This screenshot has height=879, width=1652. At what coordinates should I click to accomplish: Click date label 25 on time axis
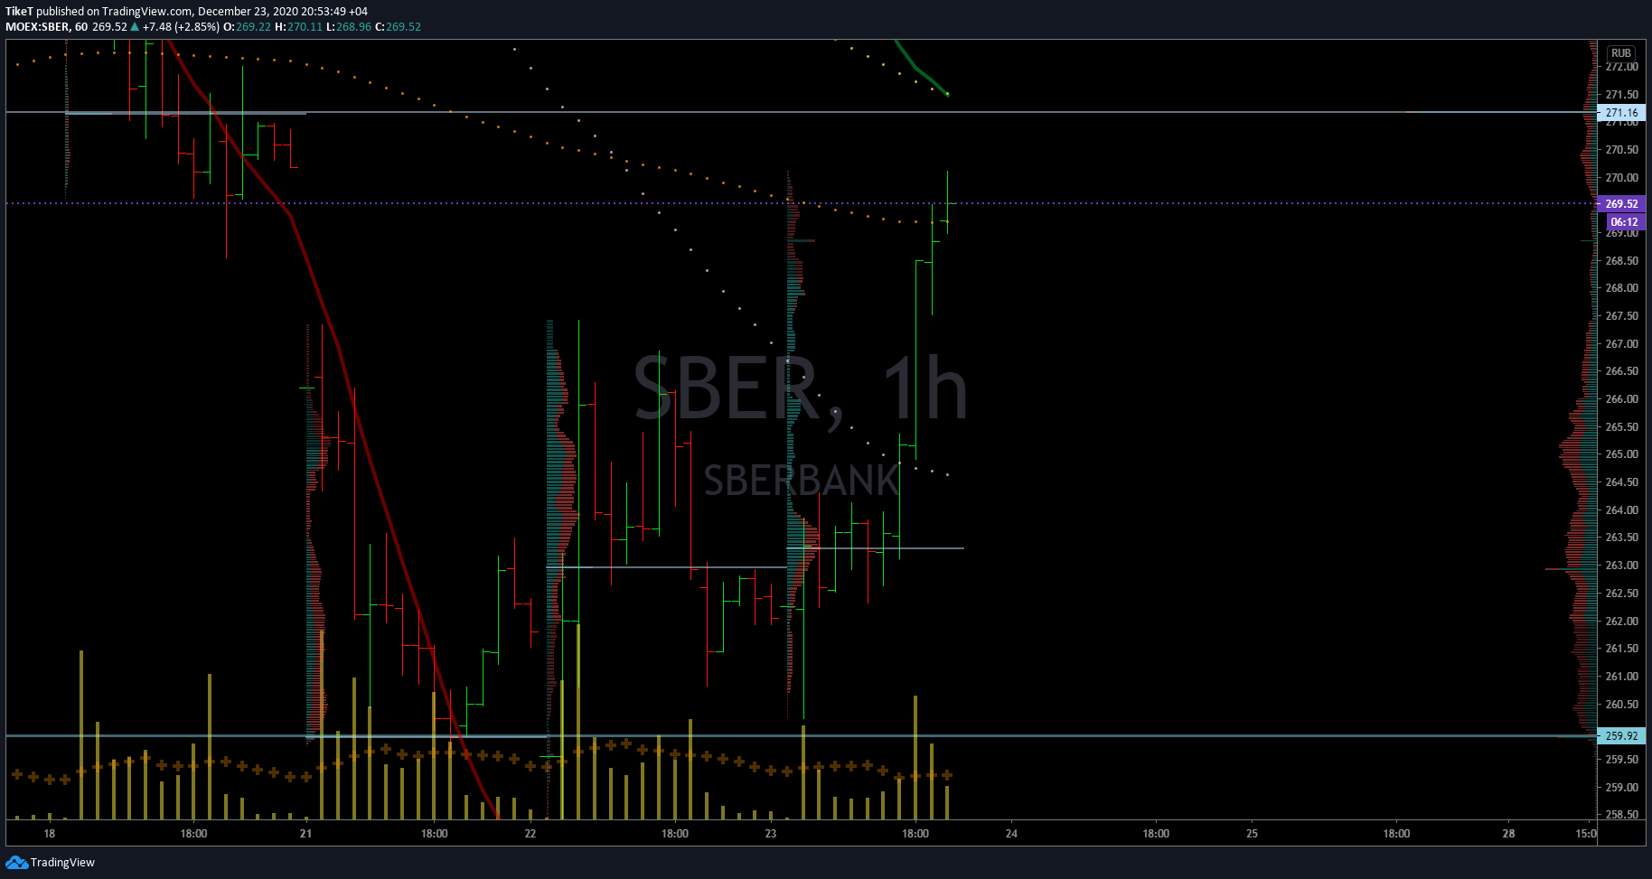[x=1253, y=834]
